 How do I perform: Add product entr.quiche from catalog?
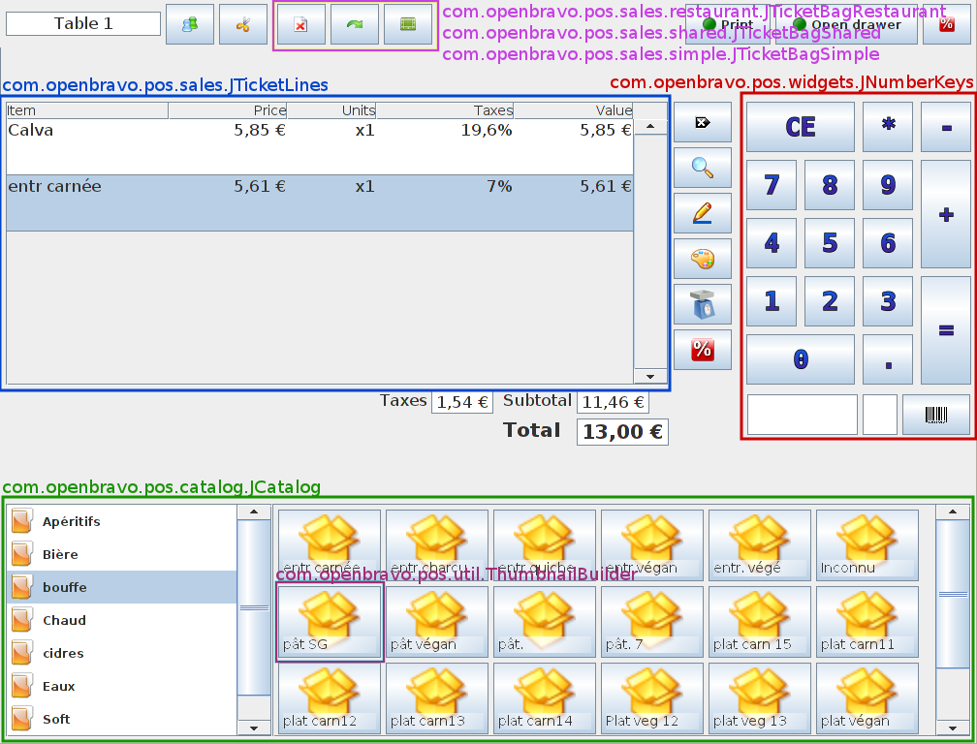[545, 545]
